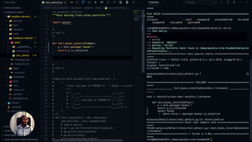Click 'default' breadcrumb segment
This screenshot has width=252, height=142.
(88, 8)
